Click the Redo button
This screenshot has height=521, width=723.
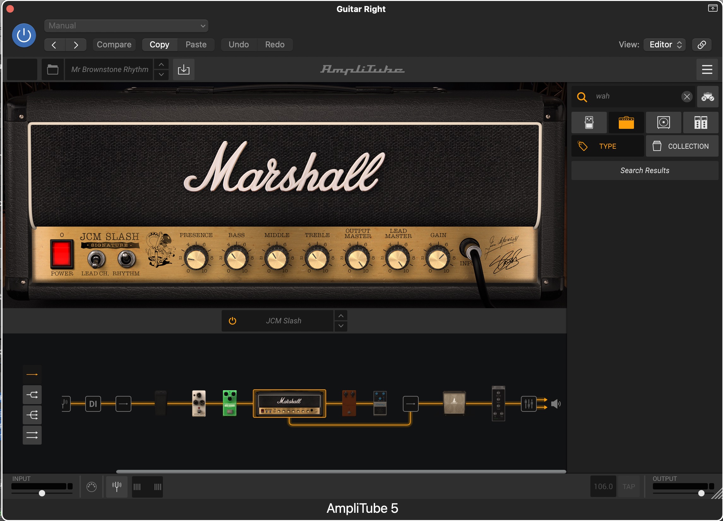pos(275,45)
